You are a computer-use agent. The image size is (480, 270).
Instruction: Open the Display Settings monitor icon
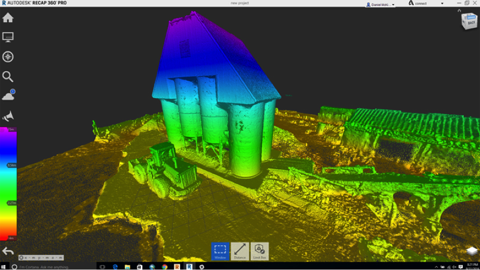point(8,37)
